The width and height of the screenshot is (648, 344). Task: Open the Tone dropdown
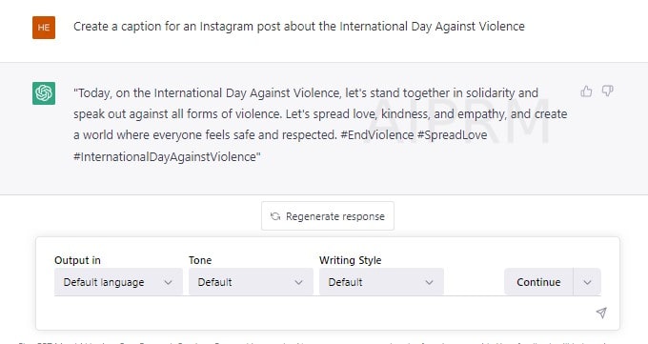[251, 282]
